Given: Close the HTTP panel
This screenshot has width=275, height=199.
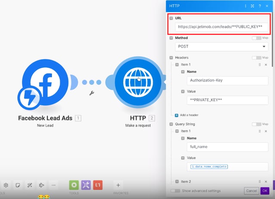Looking at the screenshot, I should click(267, 6).
